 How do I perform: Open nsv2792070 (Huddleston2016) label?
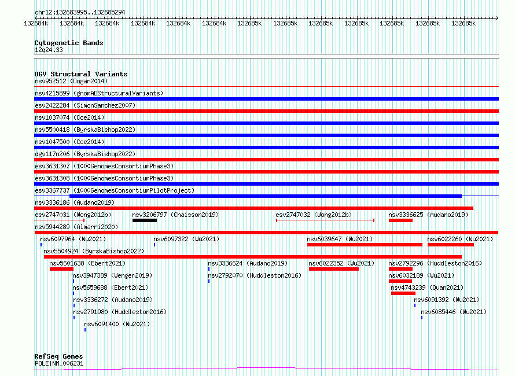click(x=255, y=275)
